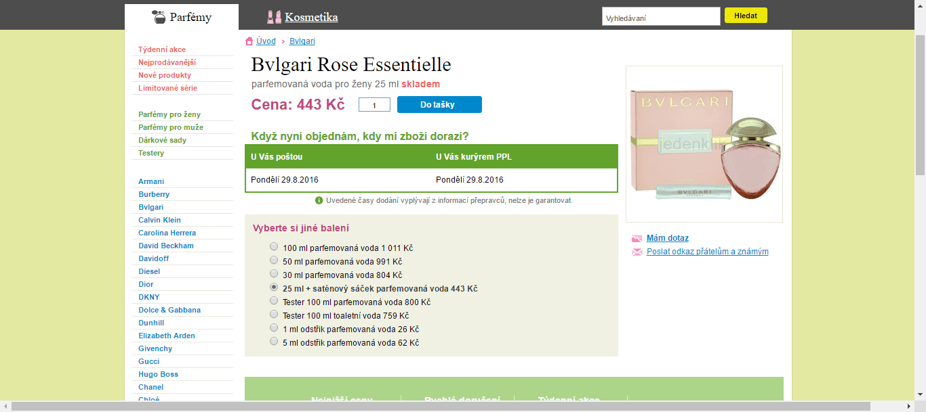The image size is (926, 412).
Task: Open Dunhill brand link
Action: point(151,323)
